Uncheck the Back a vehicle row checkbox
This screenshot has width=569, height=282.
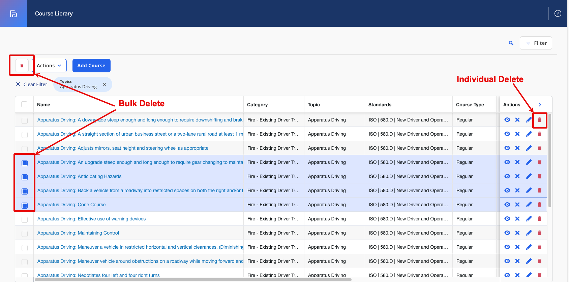pos(25,191)
